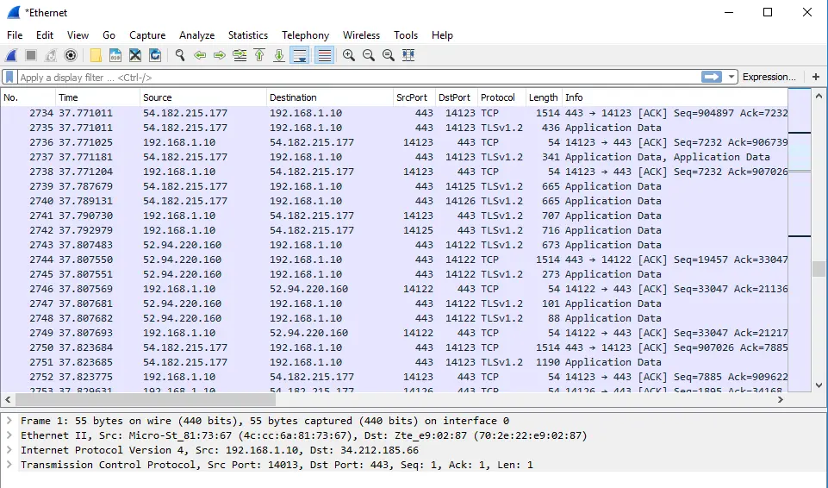Viewport: 828px width, 488px height.
Task: Open the View menu
Action: click(x=78, y=34)
